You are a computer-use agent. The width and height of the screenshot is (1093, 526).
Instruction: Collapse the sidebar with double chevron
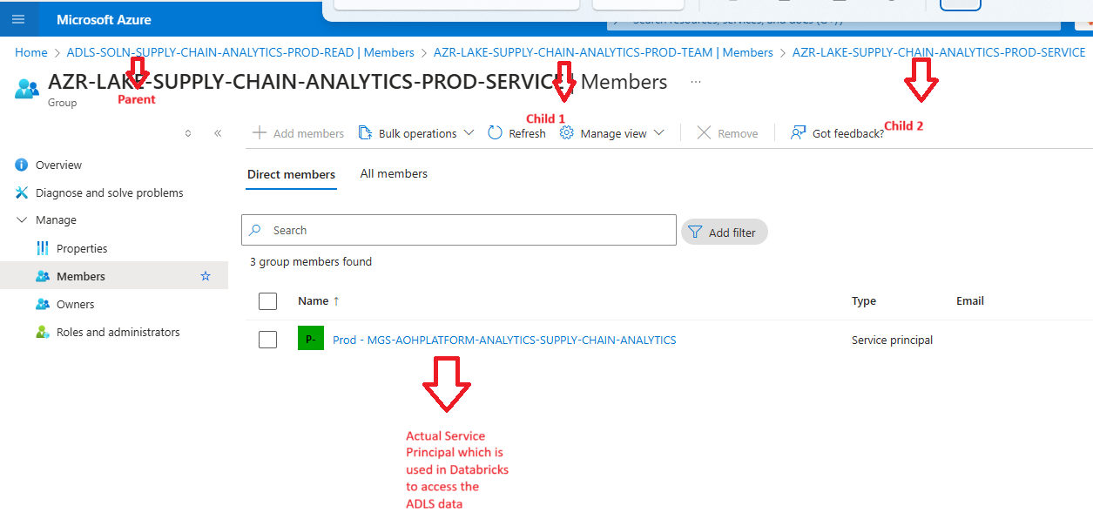(218, 133)
